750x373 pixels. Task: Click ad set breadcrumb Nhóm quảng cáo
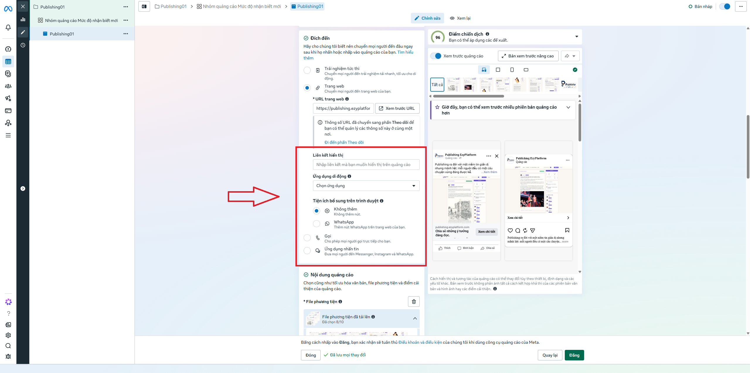coord(239,6)
